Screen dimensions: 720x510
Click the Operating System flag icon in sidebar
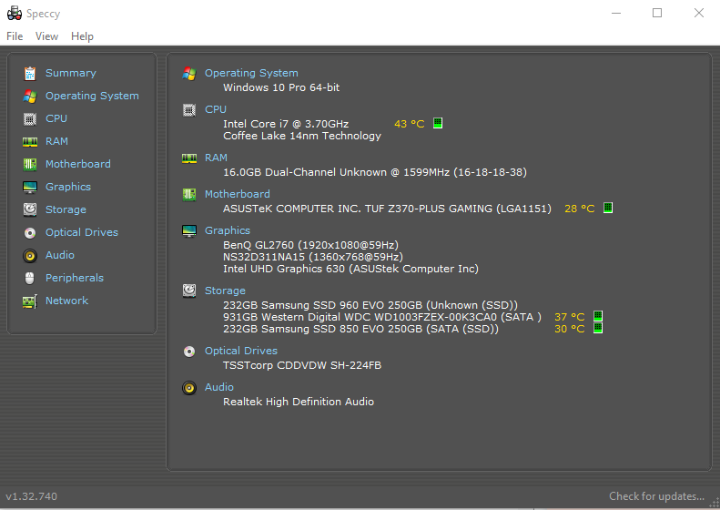coord(30,96)
